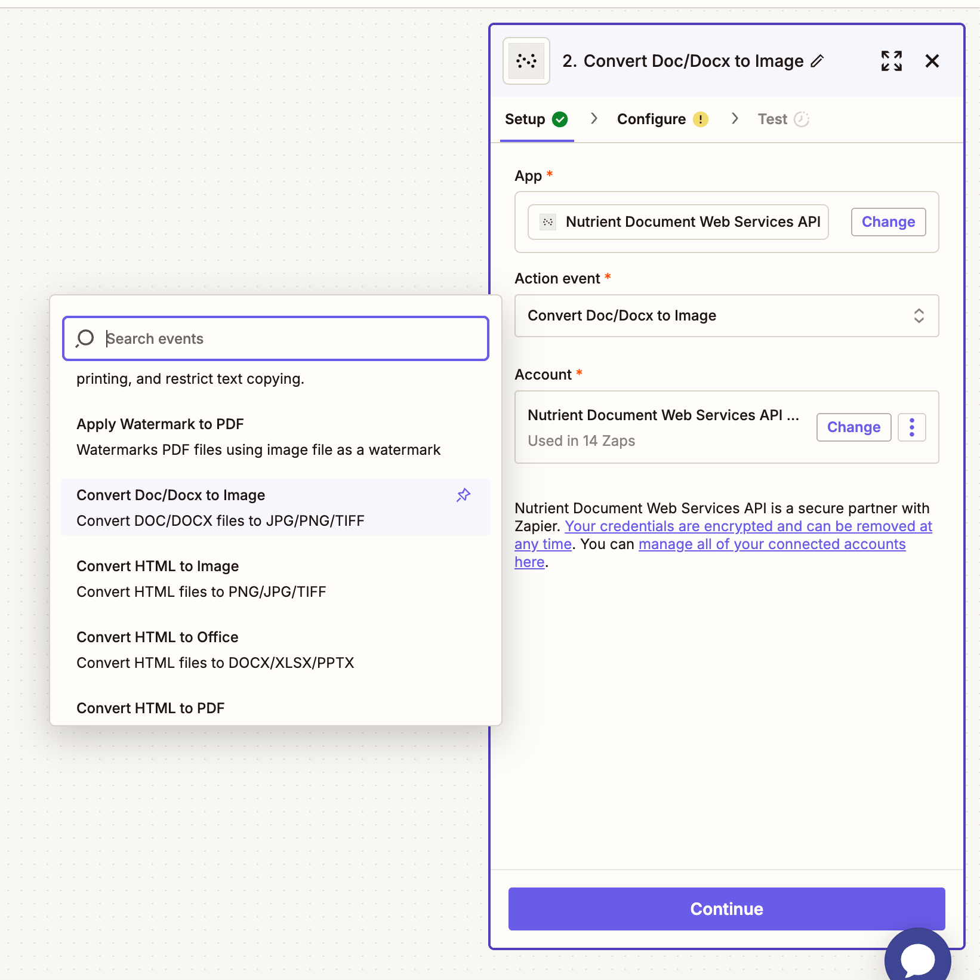Click the 'Used in 14 Zaps' text
Viewport: 980px width, 980px height.
[581, 441]
